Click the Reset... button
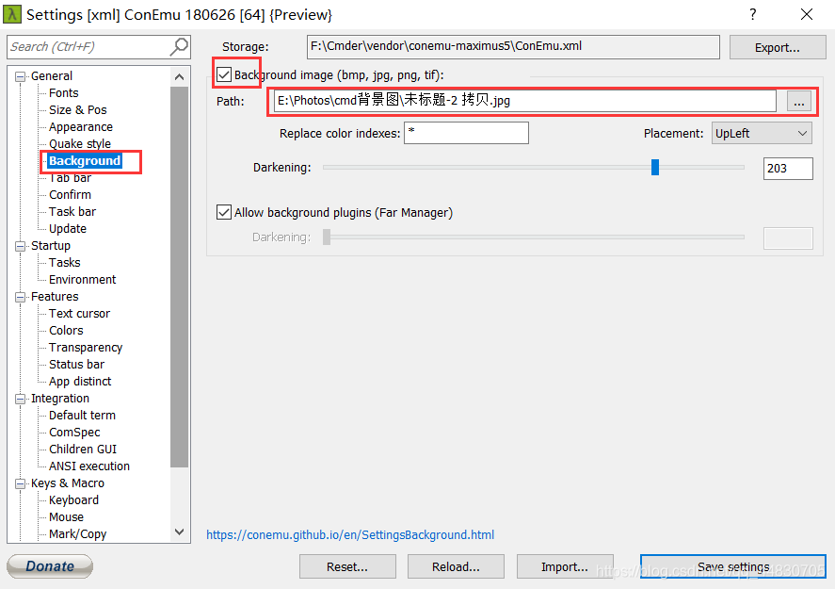The width and height of the screenshot is (835, 589). 347,566
